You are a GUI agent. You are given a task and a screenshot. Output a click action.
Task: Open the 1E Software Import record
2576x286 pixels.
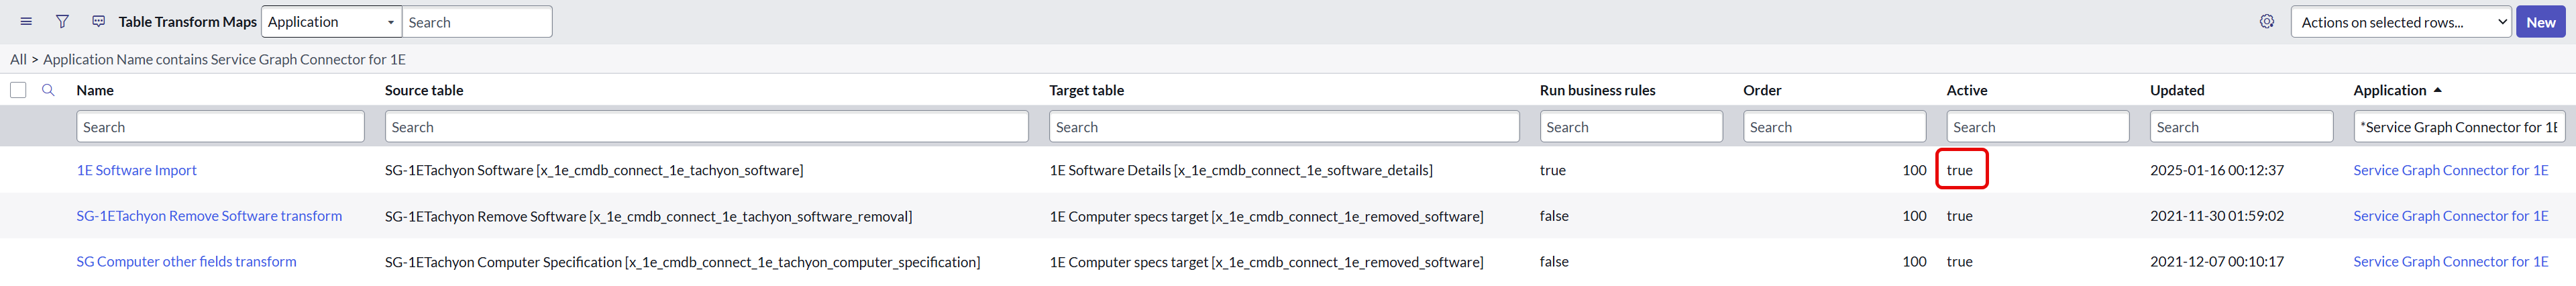(137, 170)
